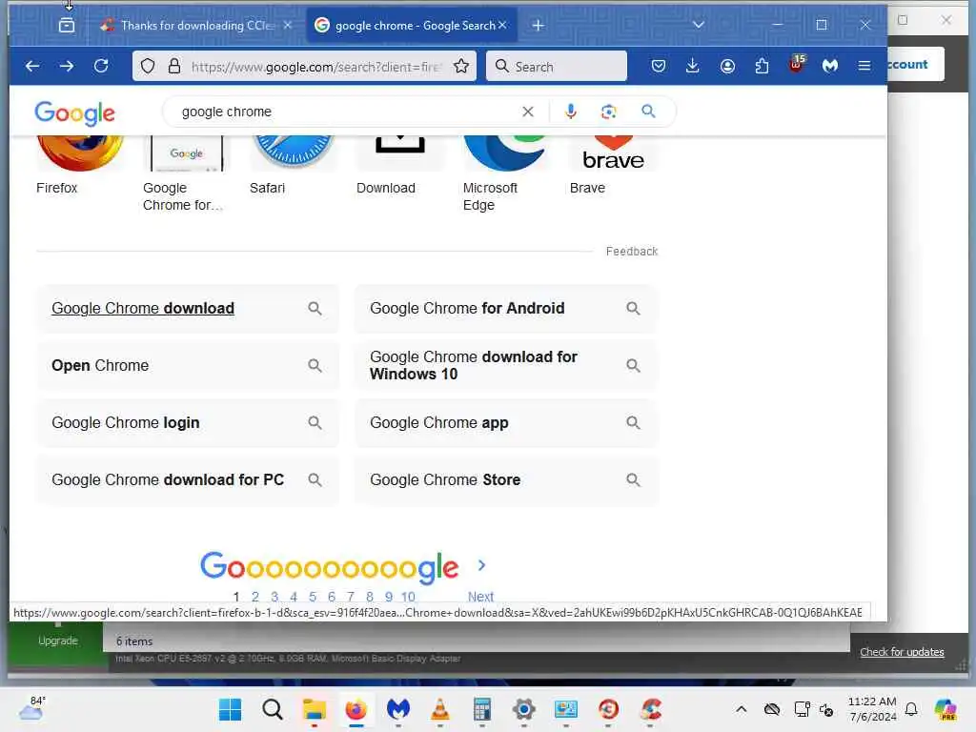Clear the Google search box text
The image size is (976, 732).
(x=528, y=112)
